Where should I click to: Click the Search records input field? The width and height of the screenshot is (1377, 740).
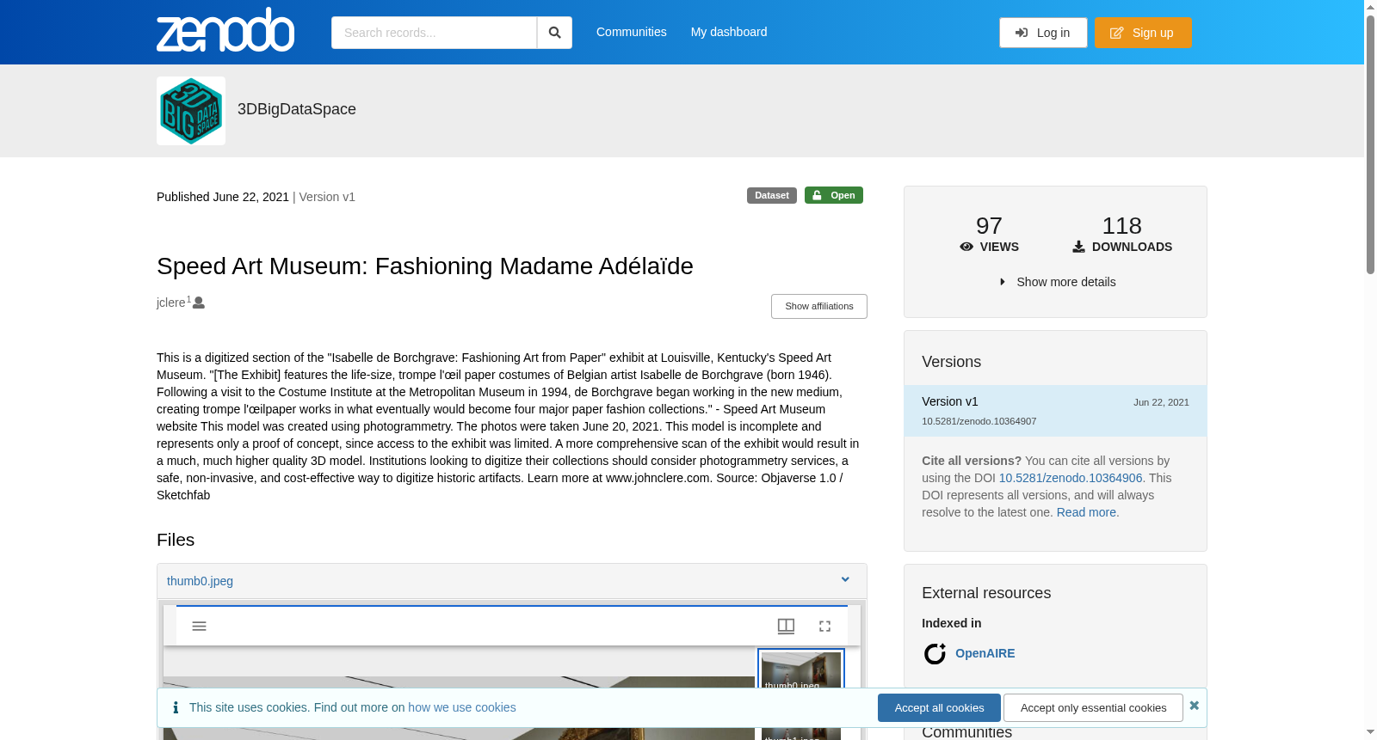(x=434, y=33)
